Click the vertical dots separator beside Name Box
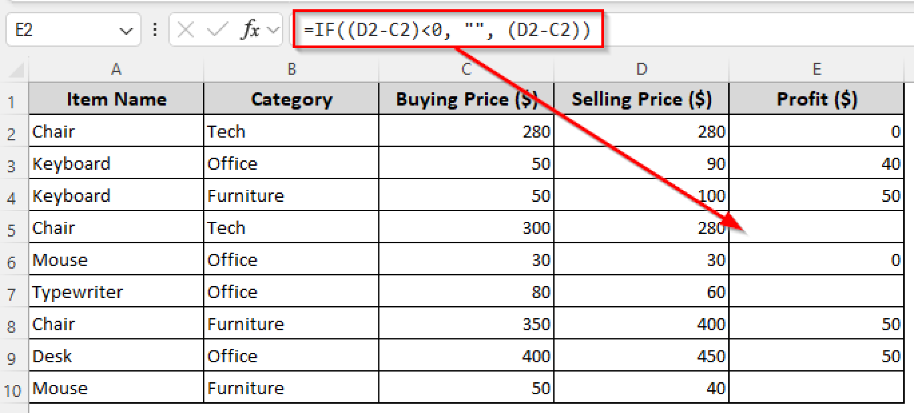This screenshot has height=413, width=914. 154,30
